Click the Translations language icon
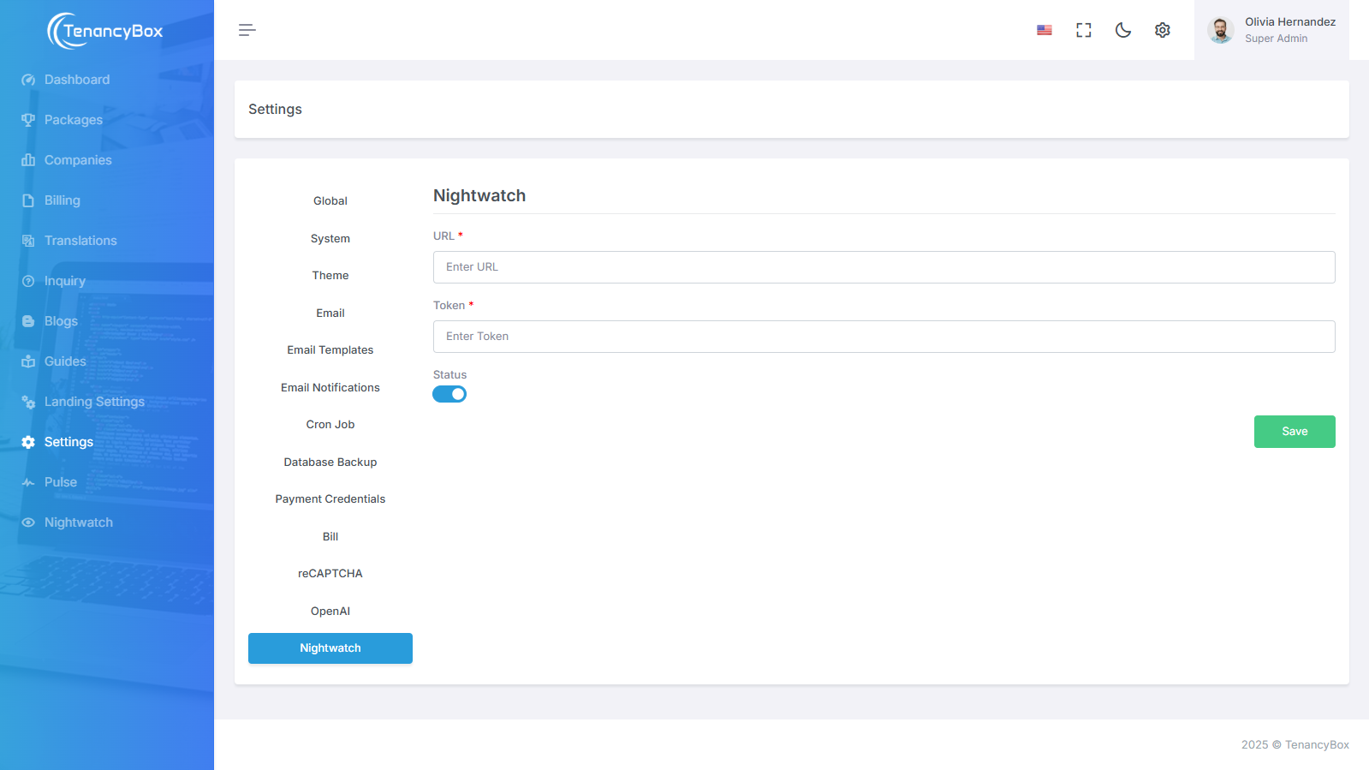This screenshot has width=1369, height=770. pyautogui.click(x=28, y=241)
